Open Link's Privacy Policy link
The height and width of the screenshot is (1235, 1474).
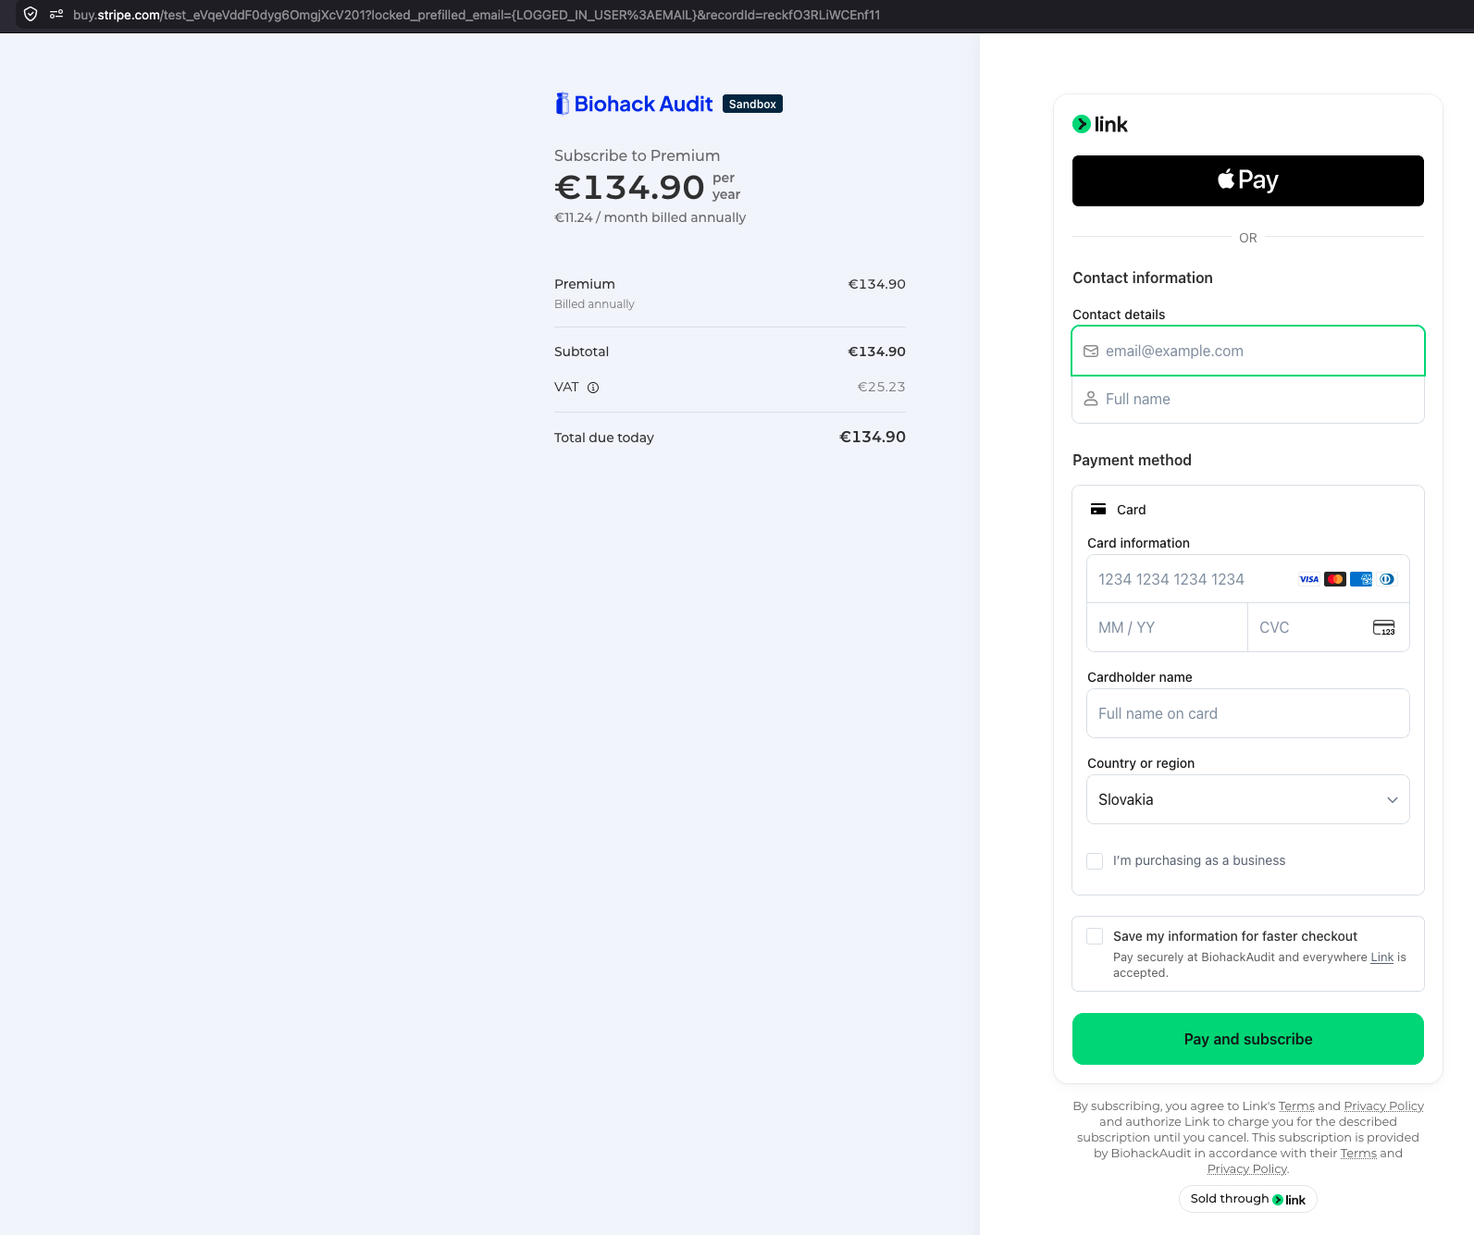pos(1383,1106)
